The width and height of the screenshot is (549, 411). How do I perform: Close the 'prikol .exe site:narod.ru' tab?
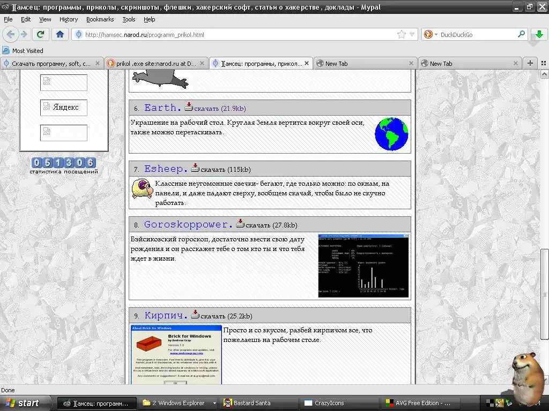pos(202,63)
